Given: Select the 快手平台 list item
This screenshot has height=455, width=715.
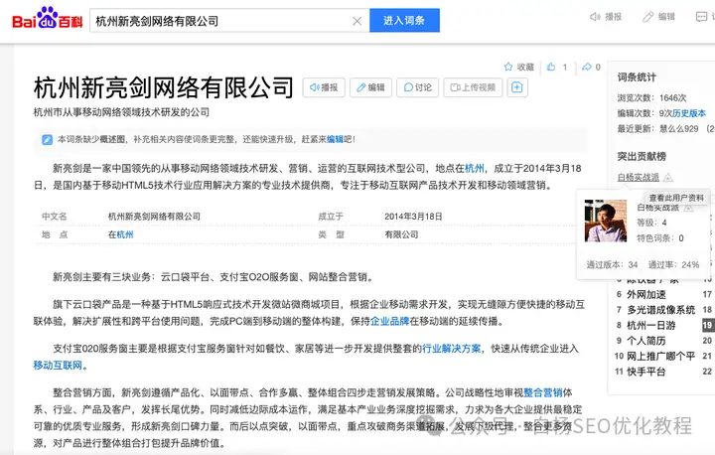Looking at the screenshot, I should click(x=646, y=372).
